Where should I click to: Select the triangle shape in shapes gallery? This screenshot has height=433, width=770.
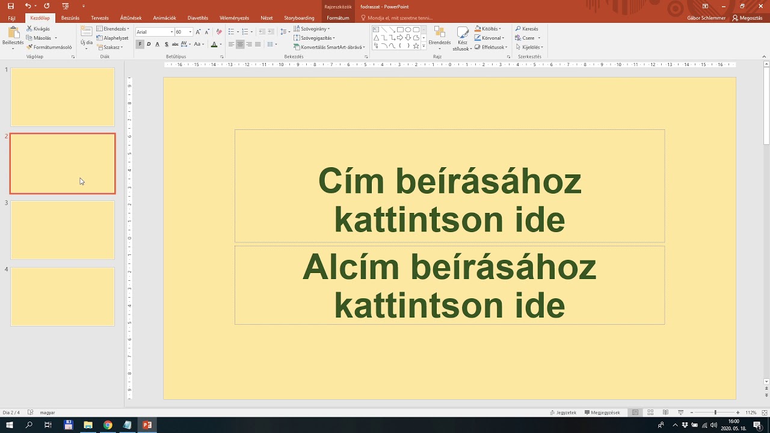click(376, 37)
